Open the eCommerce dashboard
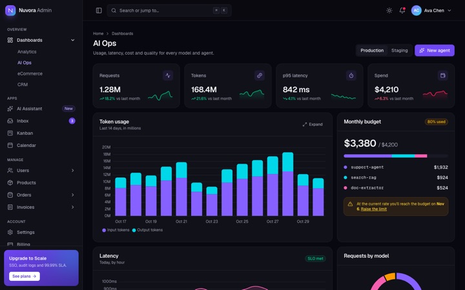Image resolution: width=465 pixels, height=290 pixels. click(30, 73)
